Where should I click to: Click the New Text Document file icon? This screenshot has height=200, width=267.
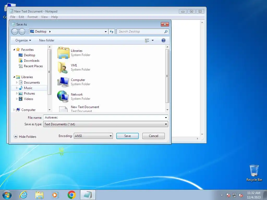63,109
